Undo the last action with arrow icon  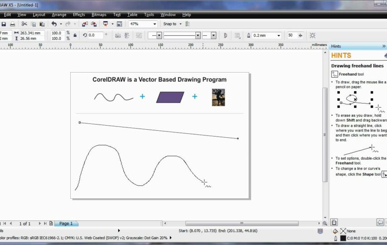(x=54, y=24)
